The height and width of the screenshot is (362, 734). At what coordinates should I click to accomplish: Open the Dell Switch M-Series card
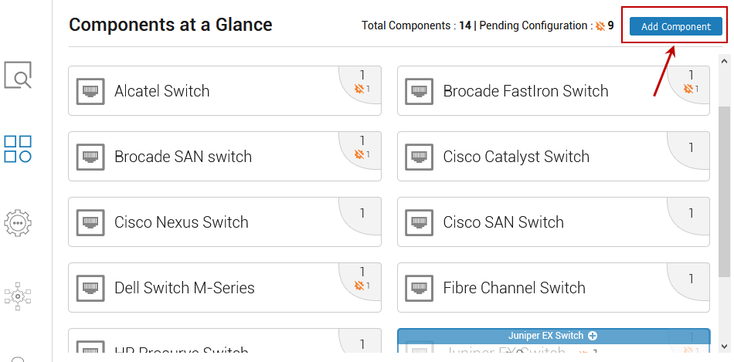(225, 287)
